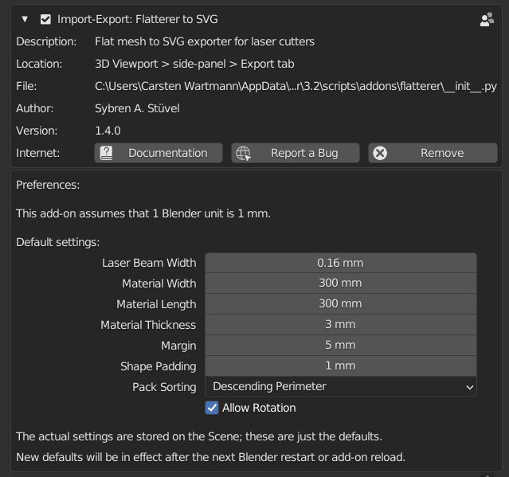Remove the Flatterer add-on
Screen dimensions: 509x477
pos(433,153)
